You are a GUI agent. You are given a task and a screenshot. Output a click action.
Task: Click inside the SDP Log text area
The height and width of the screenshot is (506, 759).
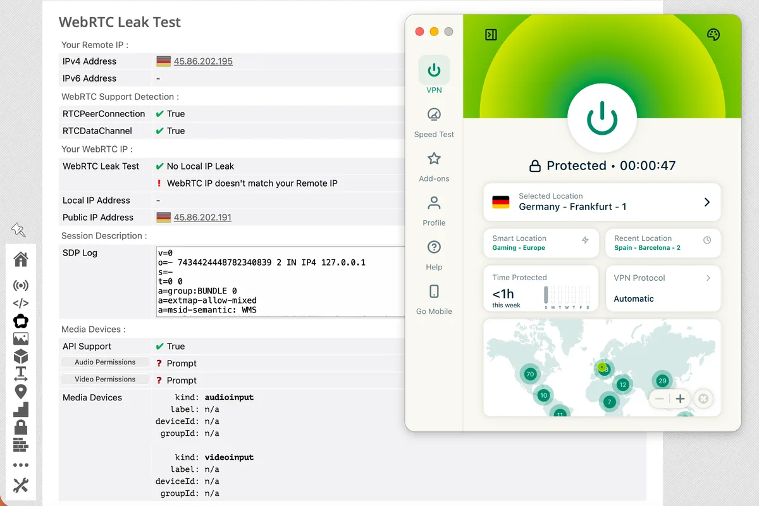coord(280,281)
